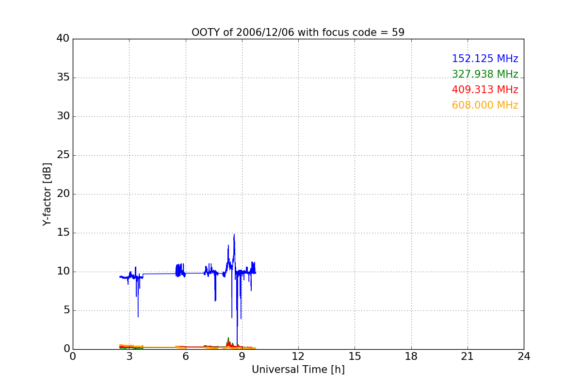
Task: Click the x-axis tick label 18
Action: [x=411, y=356]
